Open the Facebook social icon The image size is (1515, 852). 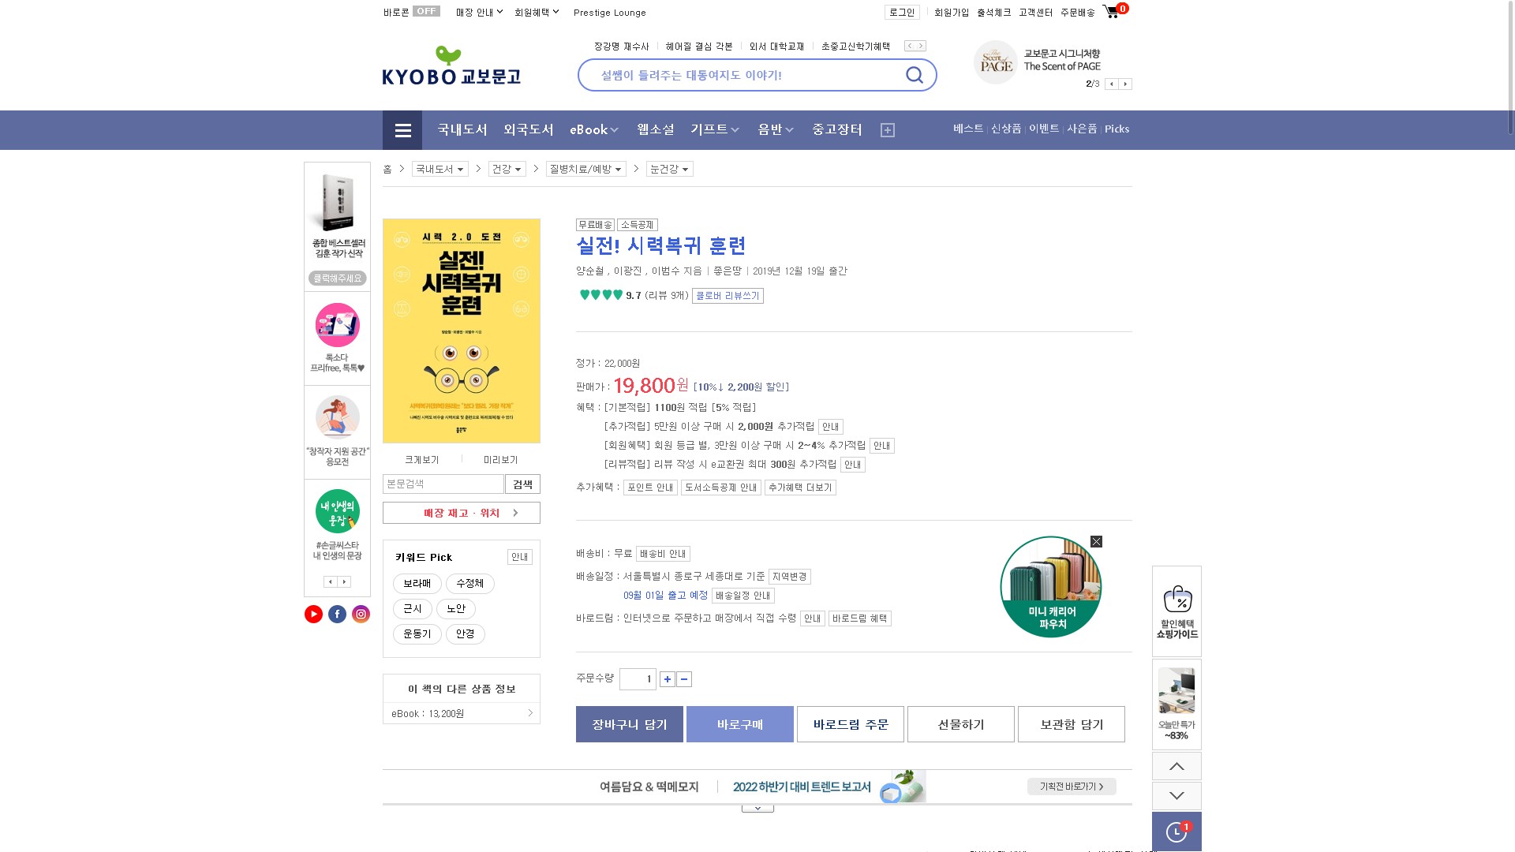click(x=337, y=615)
